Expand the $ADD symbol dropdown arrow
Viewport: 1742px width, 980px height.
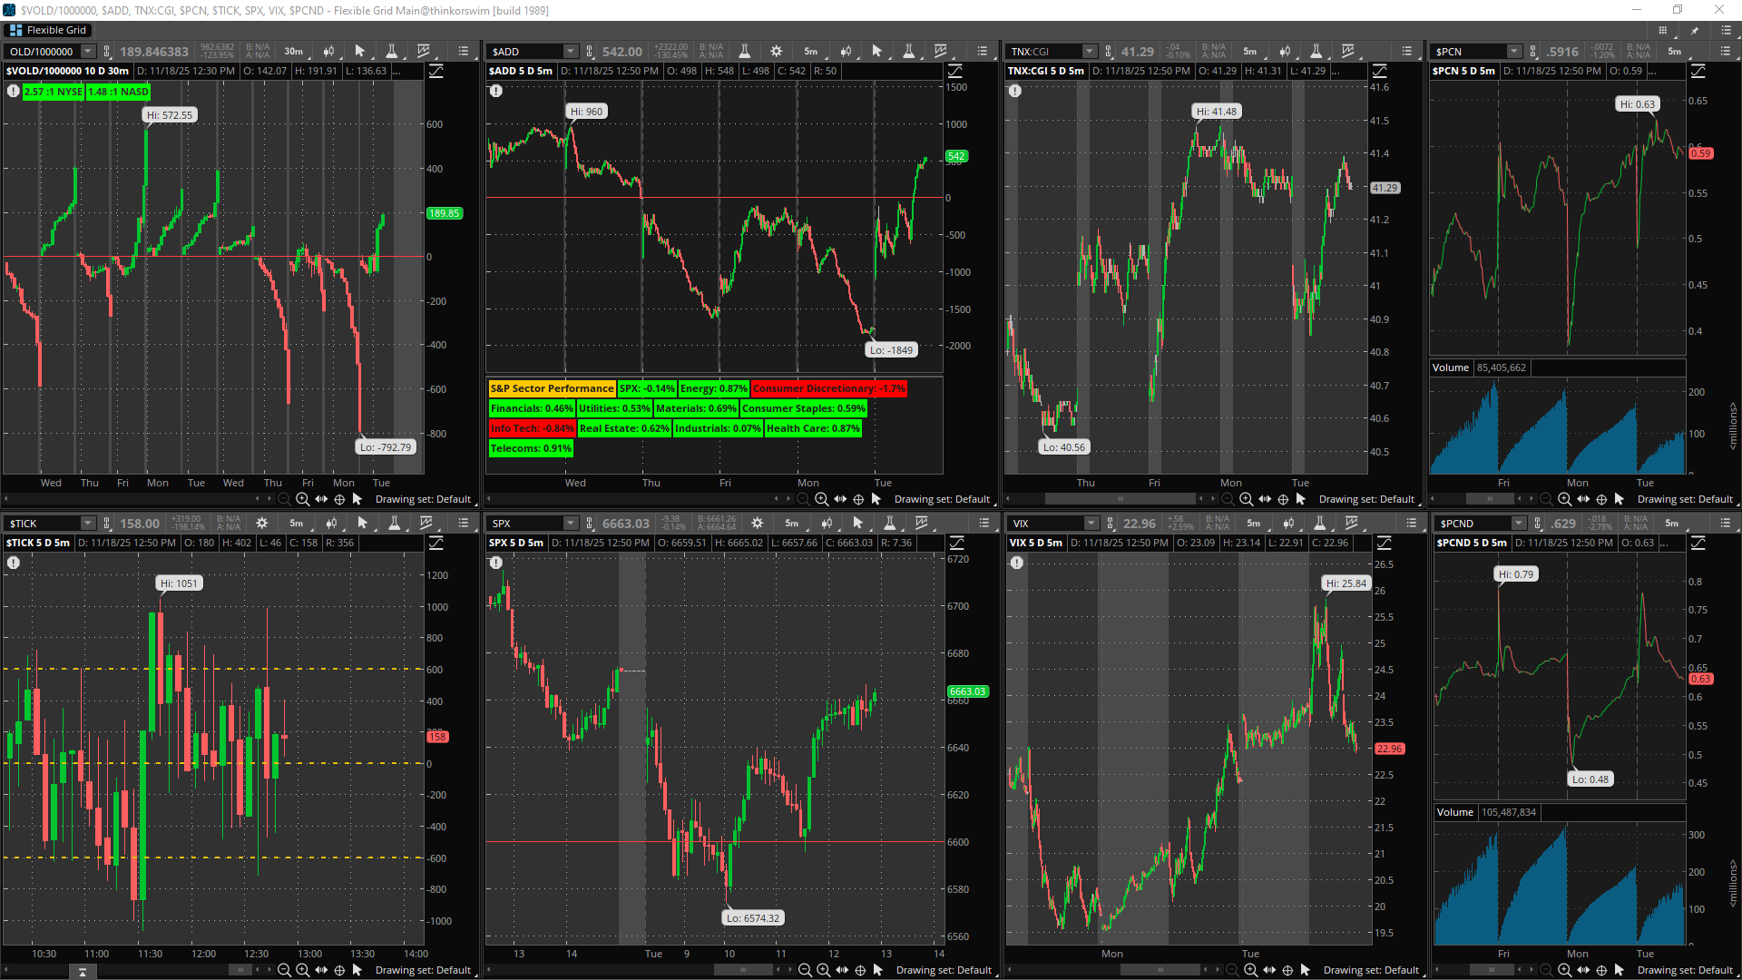570,52
